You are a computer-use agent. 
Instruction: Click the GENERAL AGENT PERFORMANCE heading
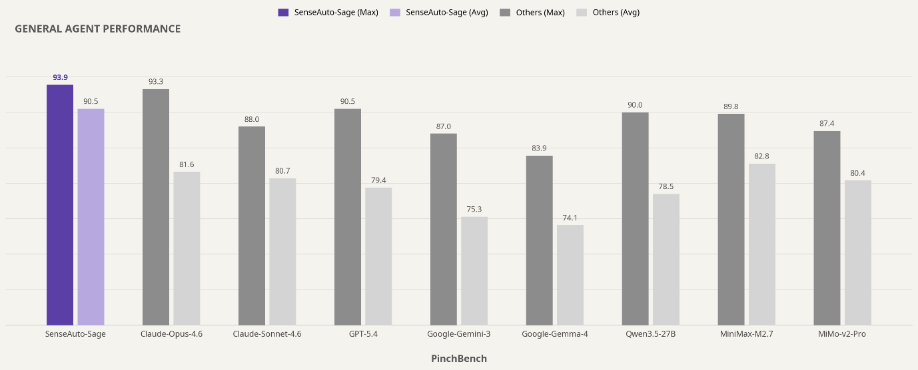tap(98, 29)
